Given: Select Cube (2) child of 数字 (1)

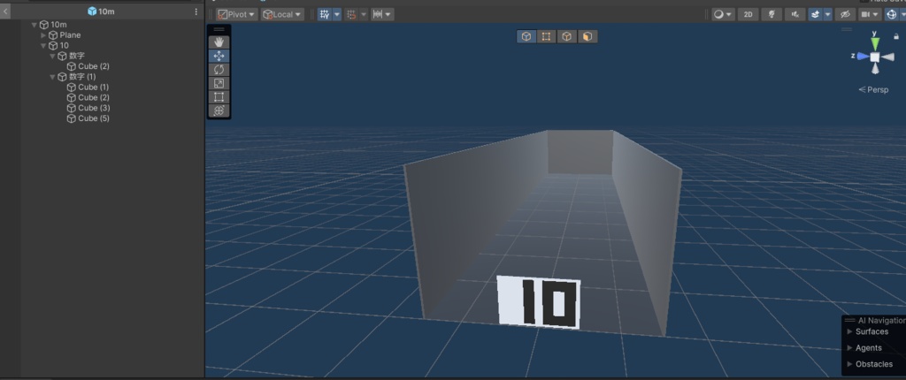Looking at the screenshot, I should pos(94,97).
